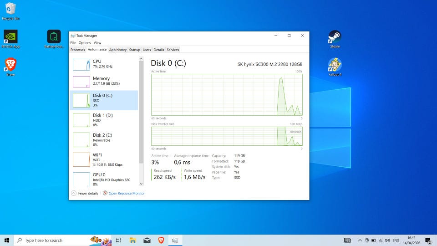The height and width of the screenshot is (246, 437).
Task: Open the WiFi network tray icon
Action: (381, 240)
